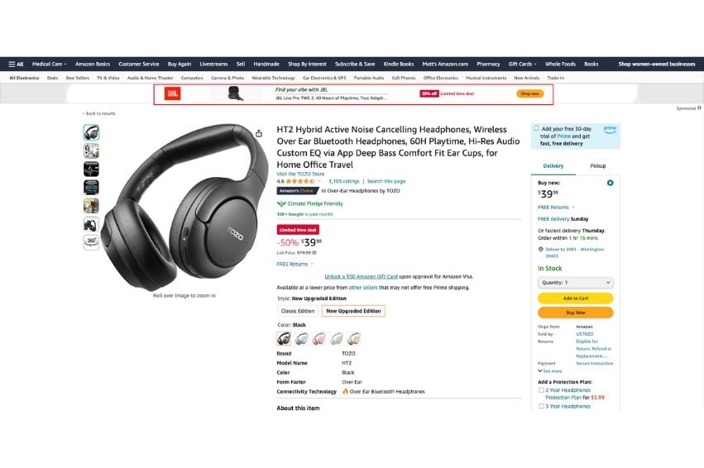The image size is (704, 468).
Task: Click the star rating icons
Action: [300, 181]
